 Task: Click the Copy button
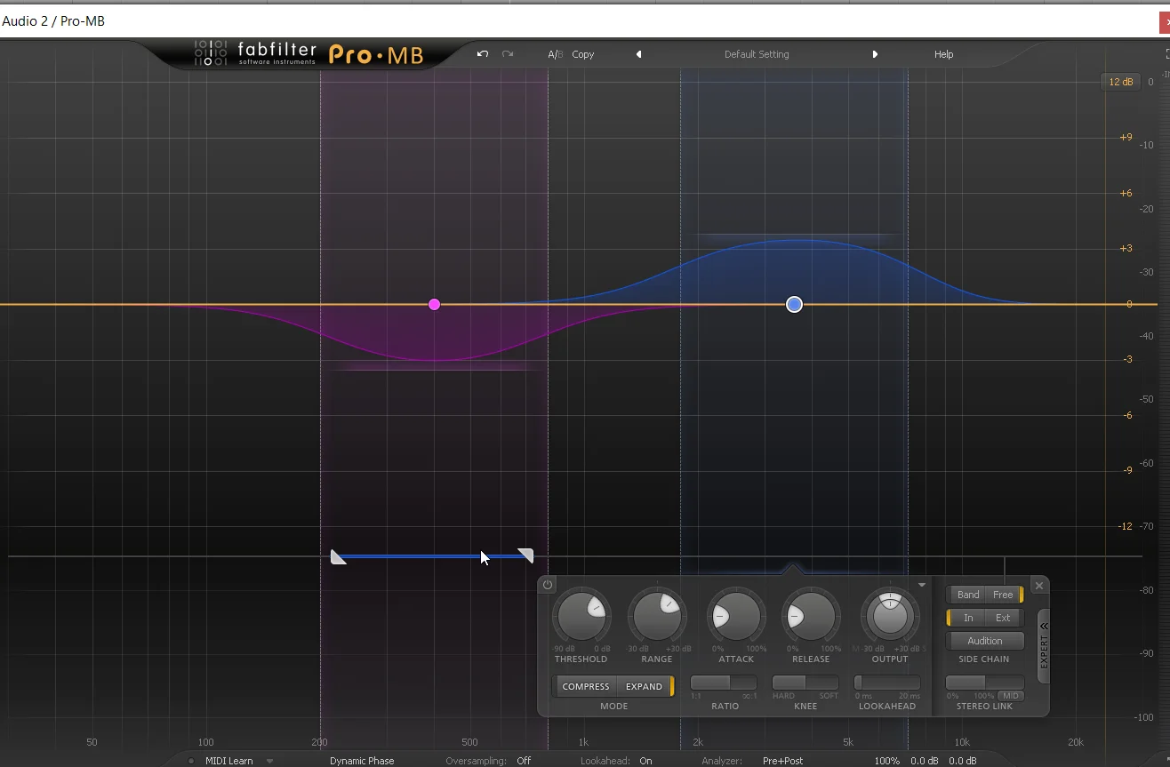pyautogui.click(x=583, y=54)
